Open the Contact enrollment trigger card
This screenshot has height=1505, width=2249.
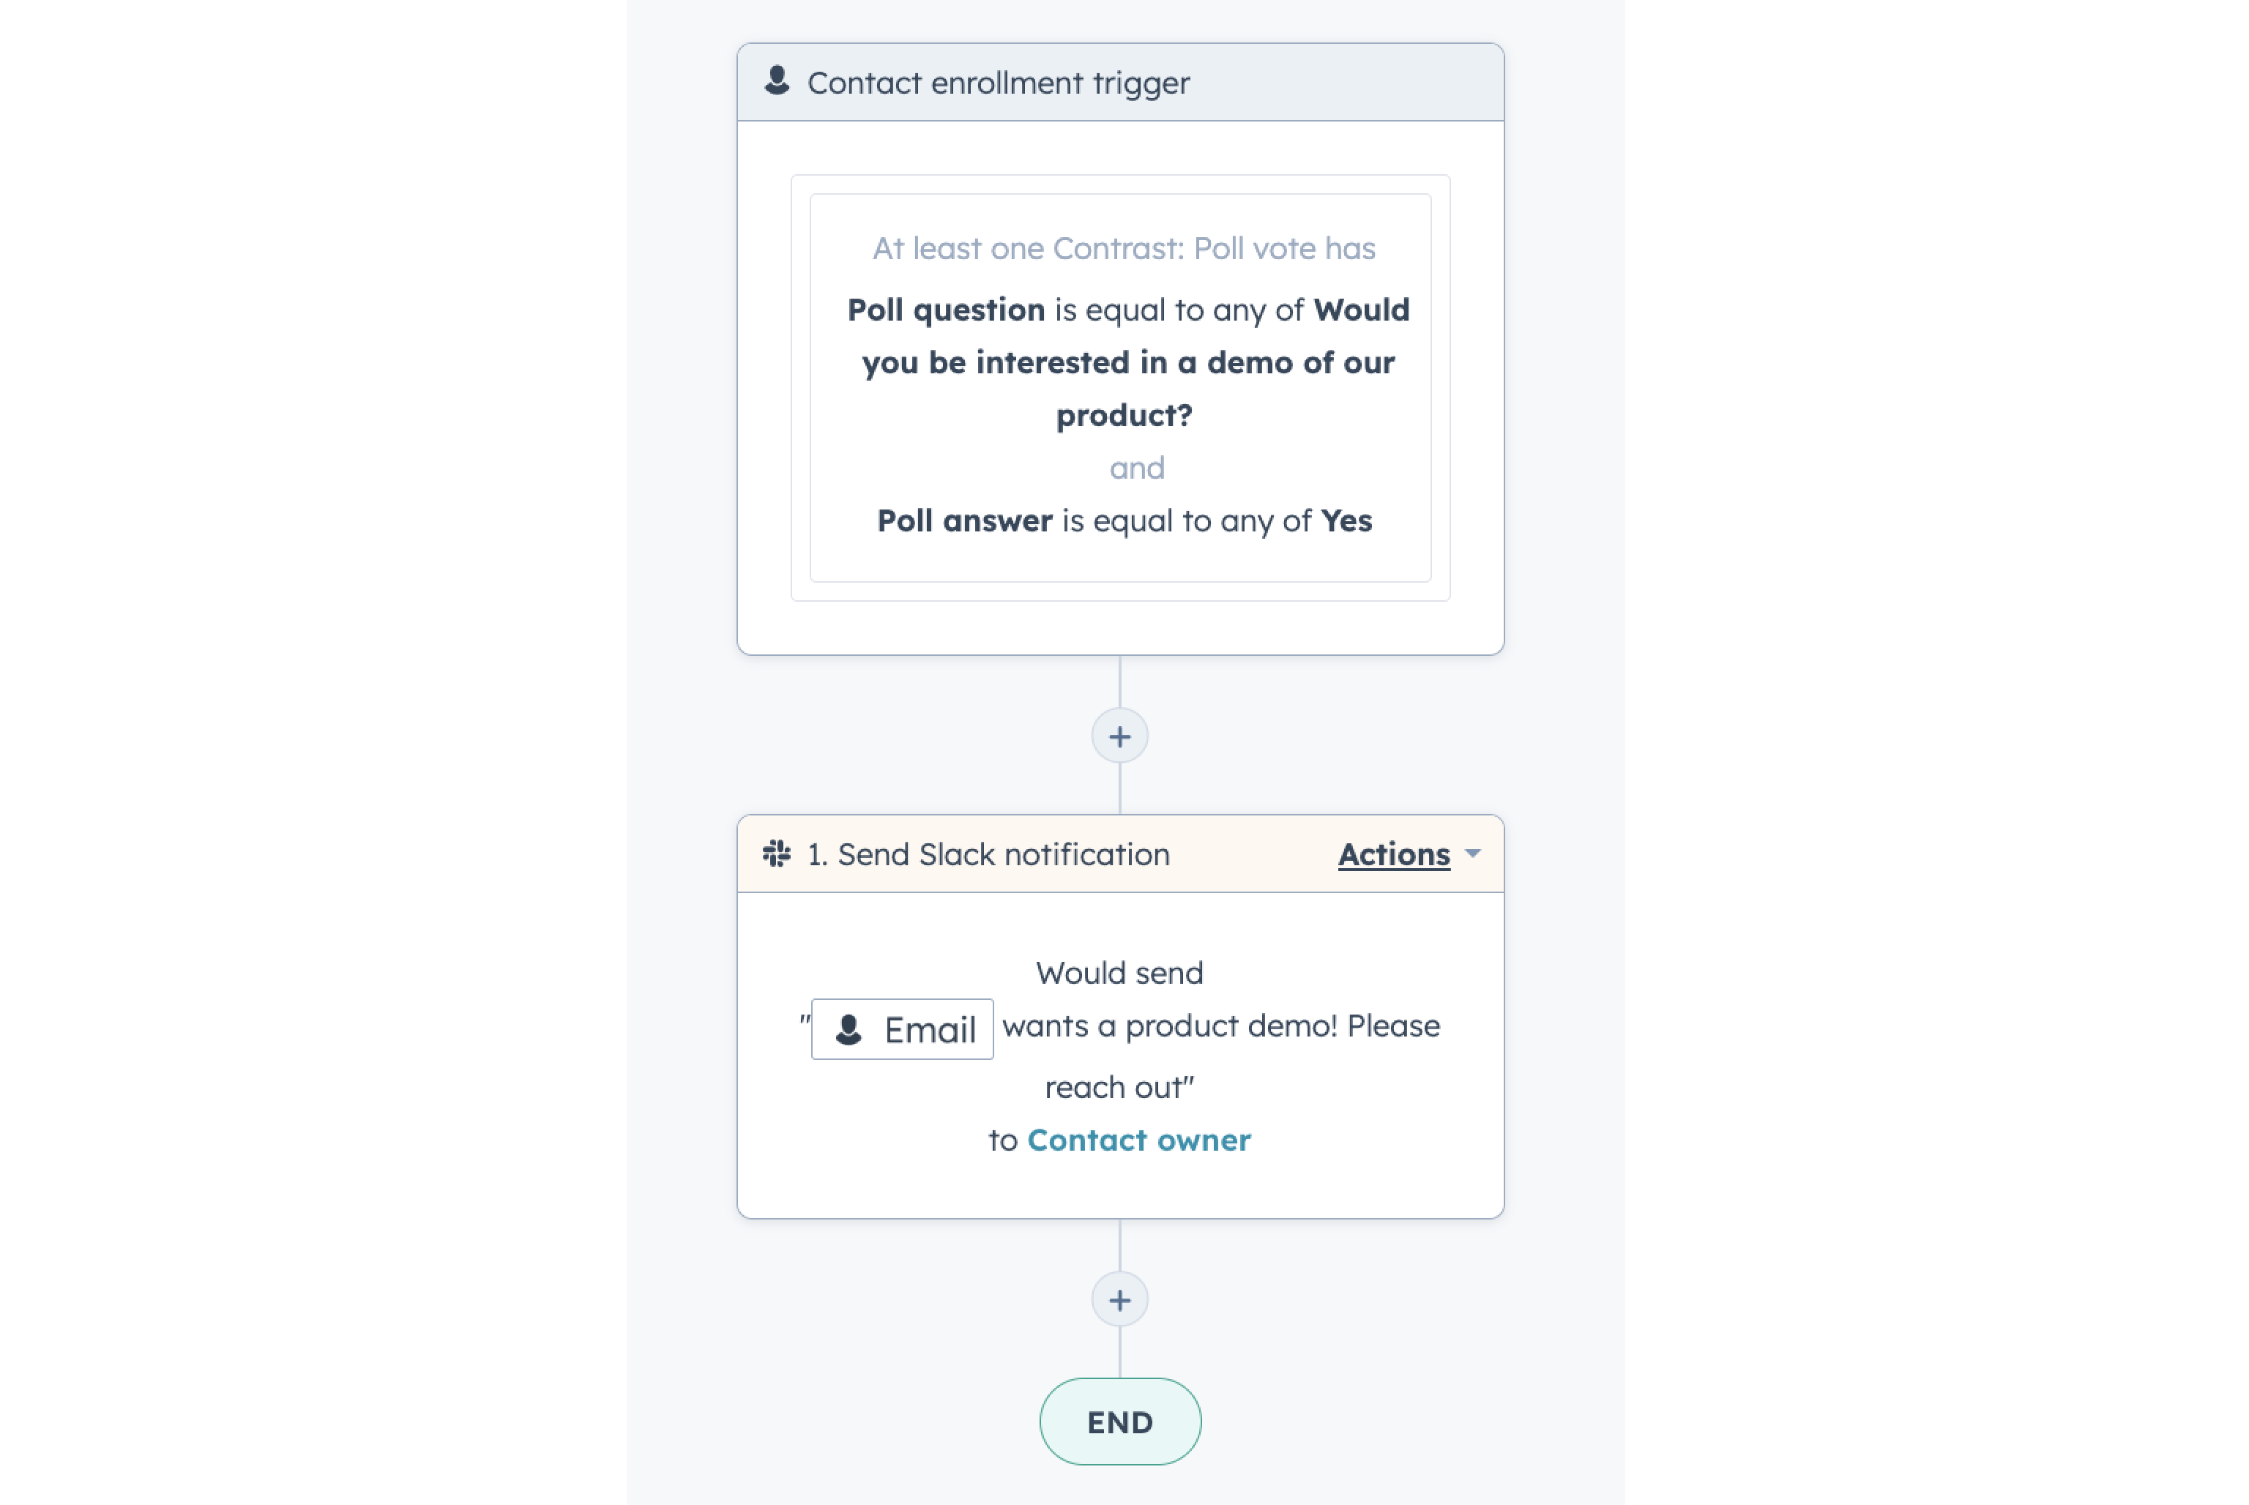(x=999, y=81)
